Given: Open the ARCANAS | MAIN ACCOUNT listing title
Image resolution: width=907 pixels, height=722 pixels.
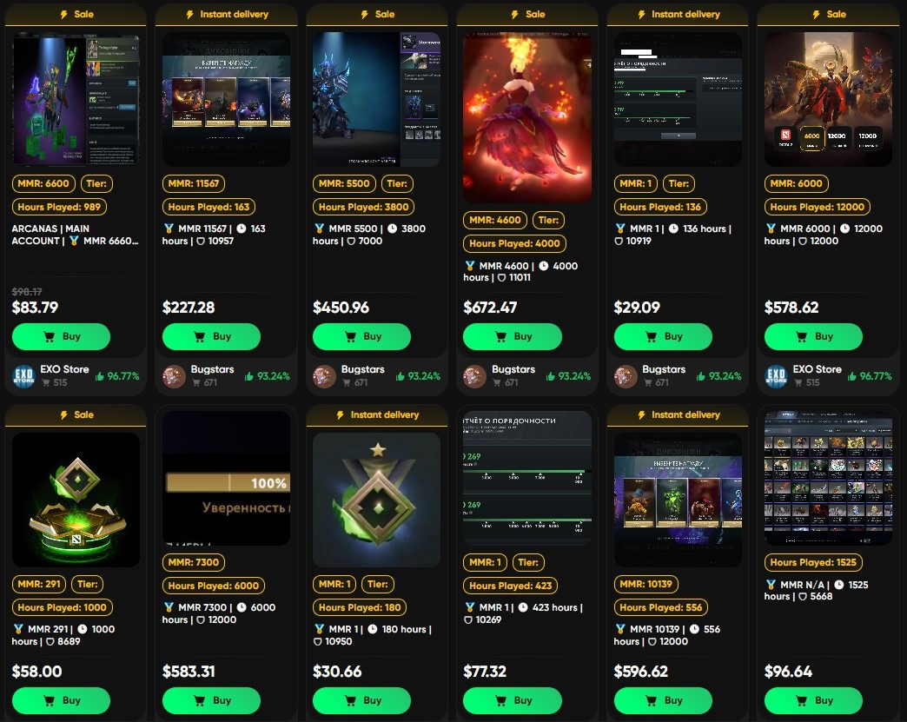Looking at the screenshot, I should [x=76, y=235].
